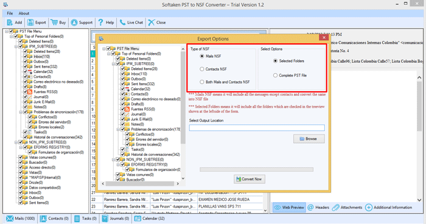Screen dimensions: 426x224
Task: Click Calendar(32) icon in Export Options tree
Action: 127,89
